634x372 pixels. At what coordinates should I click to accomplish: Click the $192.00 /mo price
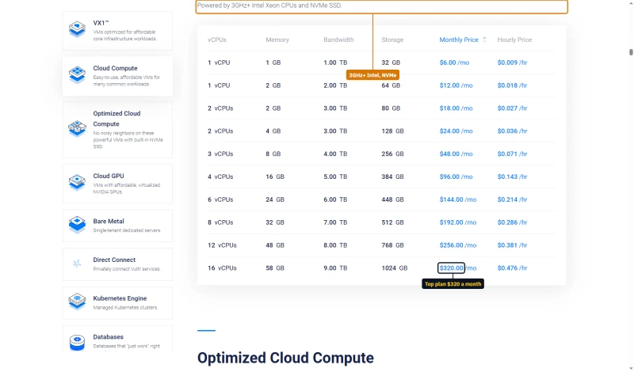point(458,222)
